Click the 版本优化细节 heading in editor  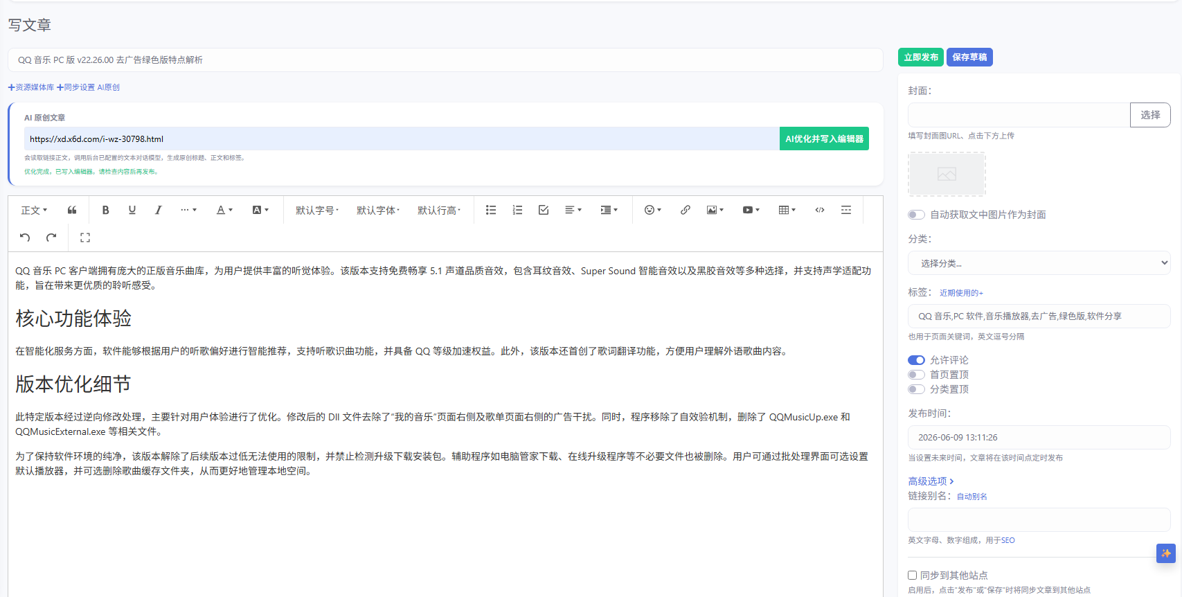coord(73,384)
